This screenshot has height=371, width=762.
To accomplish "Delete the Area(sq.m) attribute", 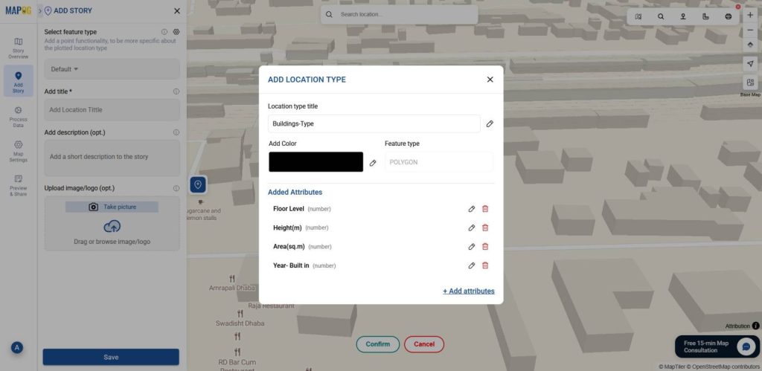I will pos(485,247).
